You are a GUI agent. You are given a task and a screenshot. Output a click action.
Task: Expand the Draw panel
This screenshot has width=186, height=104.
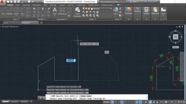coord(16,19)
